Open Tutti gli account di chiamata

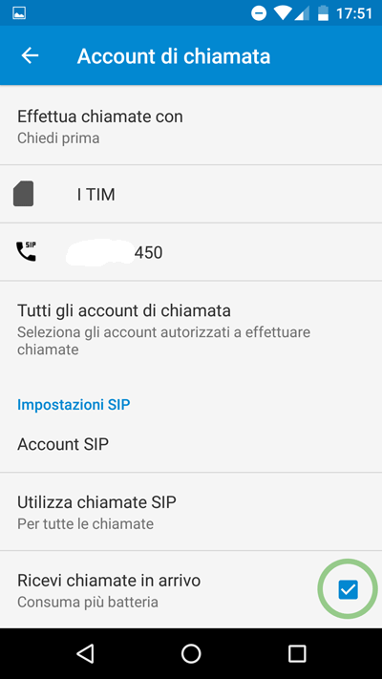pyautogui.click(x=191, y=329)
